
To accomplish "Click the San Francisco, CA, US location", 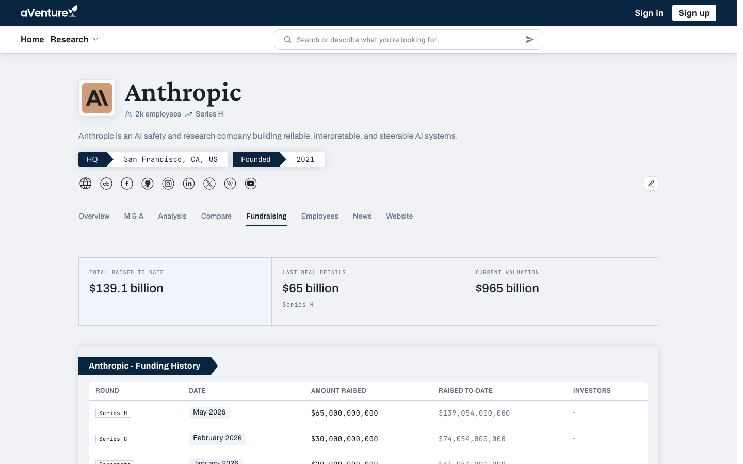I will coord(171,159).
